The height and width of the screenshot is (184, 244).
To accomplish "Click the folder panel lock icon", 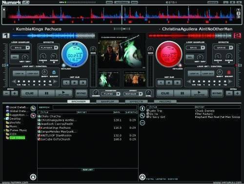I will point(33,177).
